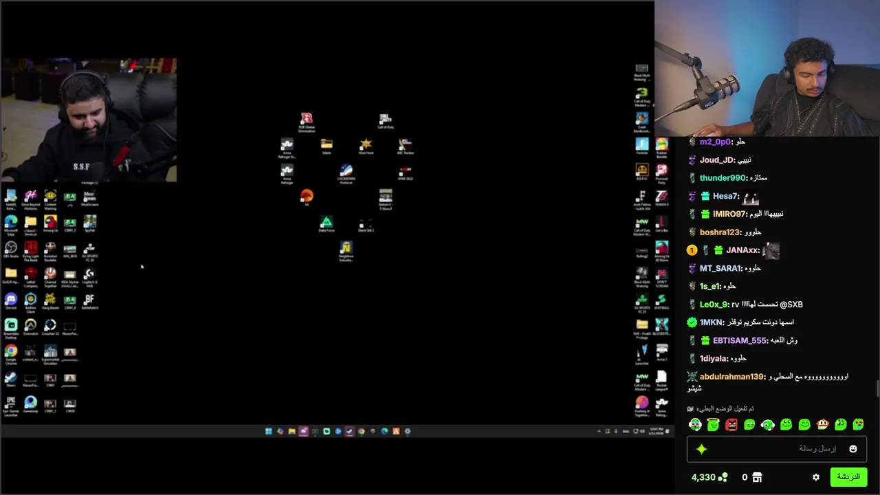Click username thunder990 in chat

(x=723, y=178)
